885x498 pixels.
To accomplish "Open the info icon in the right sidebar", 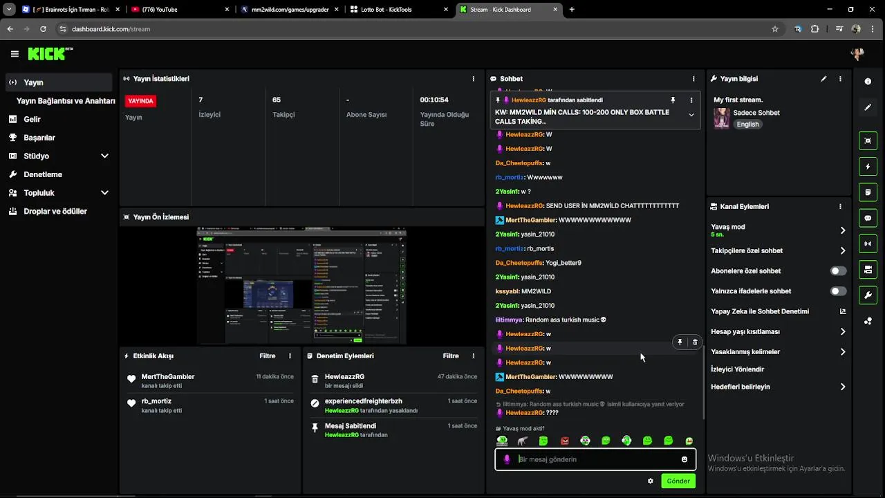I will point(868,82).
